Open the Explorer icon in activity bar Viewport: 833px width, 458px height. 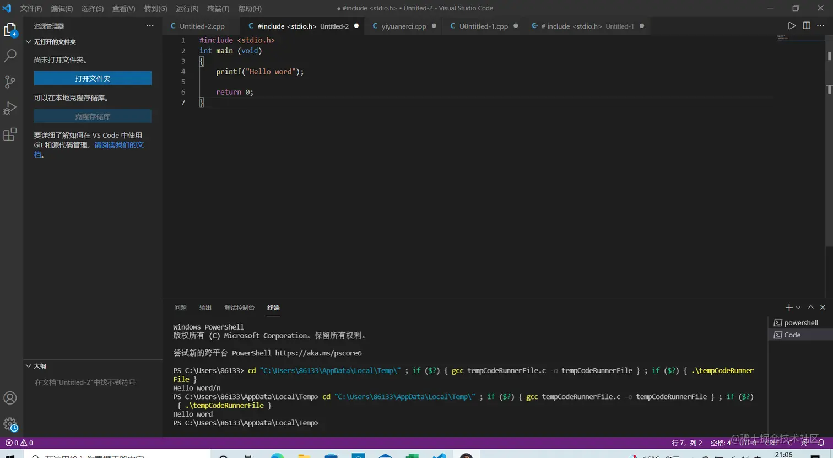click(x=10, y=30)
